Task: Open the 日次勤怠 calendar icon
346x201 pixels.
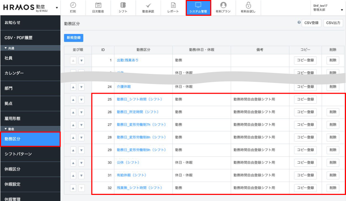Action: click(98, 5)
